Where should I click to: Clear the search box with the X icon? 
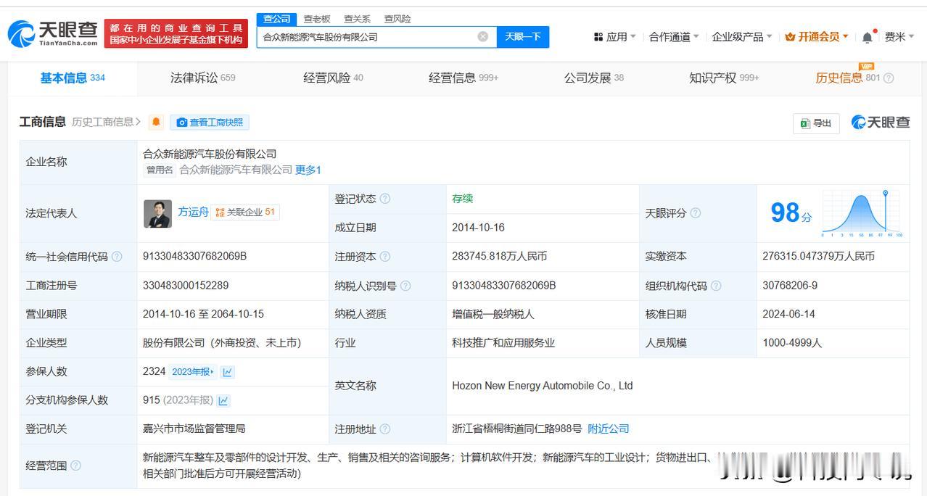click(x=483, y=36)
